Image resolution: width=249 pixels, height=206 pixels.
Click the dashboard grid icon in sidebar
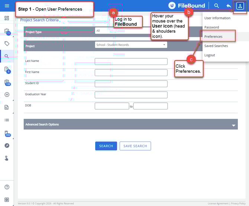(x=7, y=18)
